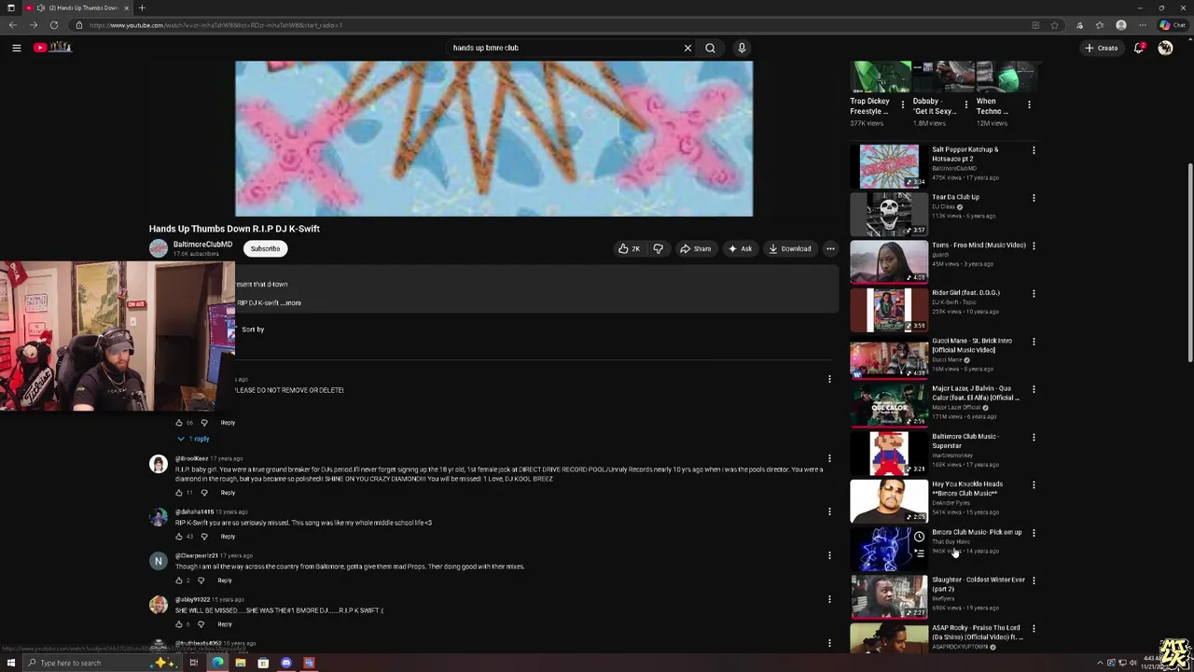Dislike @Clearpearl21's comment

click(x=201, y=581)
